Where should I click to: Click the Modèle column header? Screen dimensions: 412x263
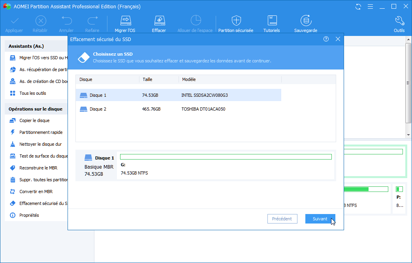(x=230, y=79)
